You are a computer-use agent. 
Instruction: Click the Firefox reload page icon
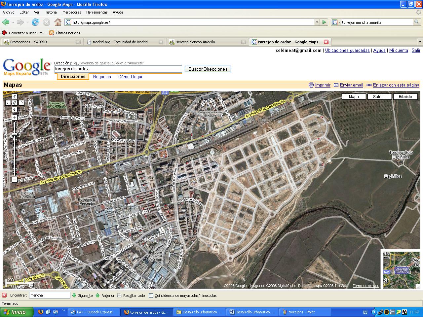35,22
